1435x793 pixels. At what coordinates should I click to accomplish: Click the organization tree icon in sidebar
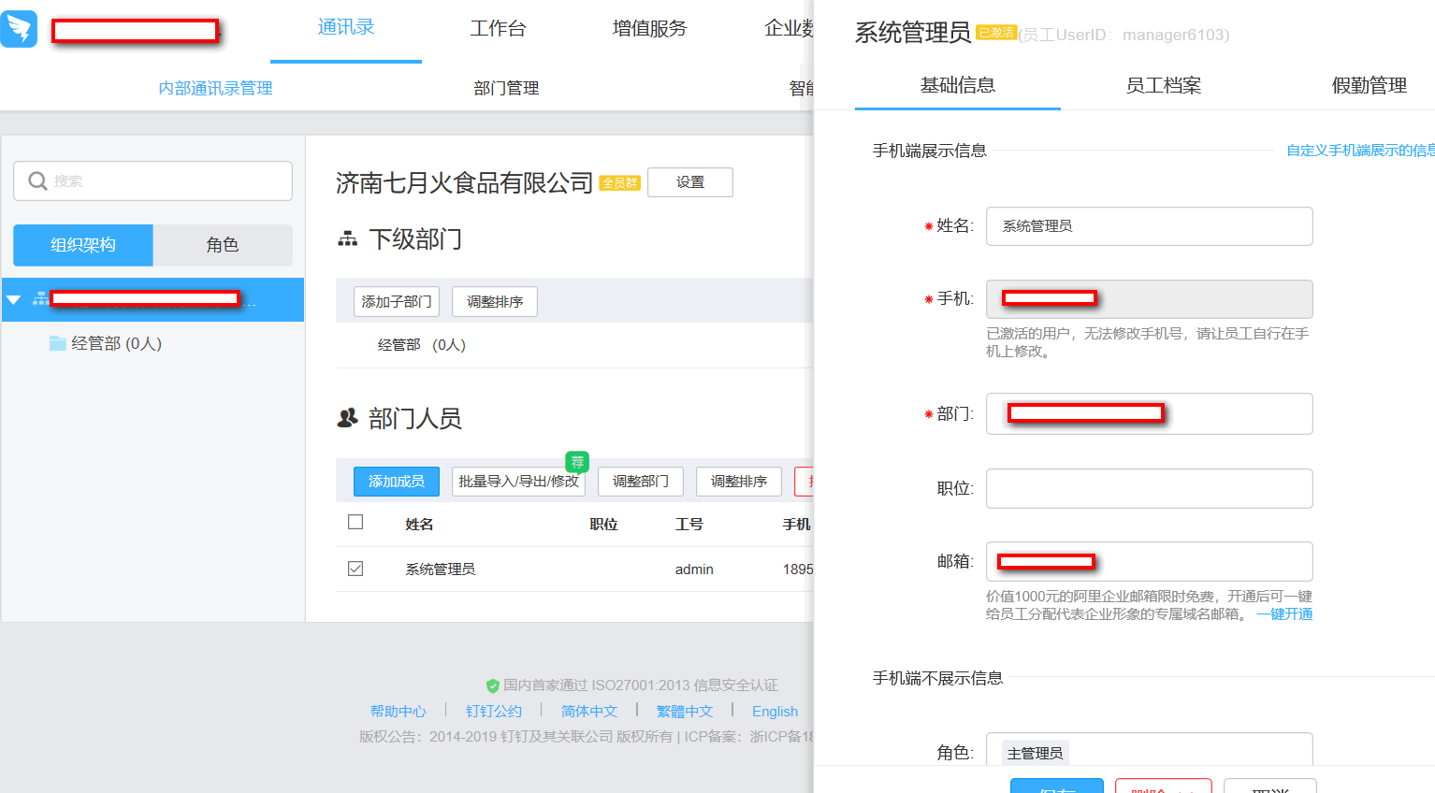coord(41,299)
